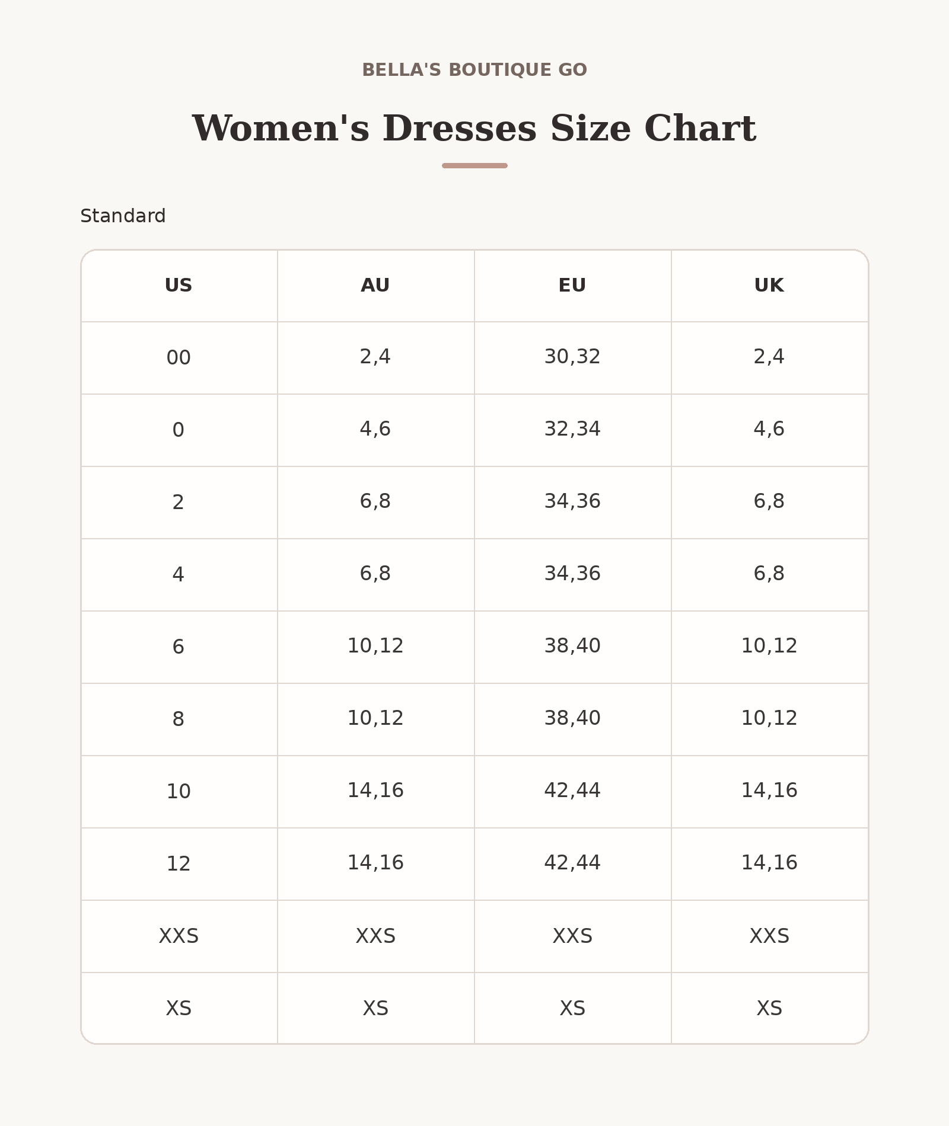949x1126 pixels.
Task: Click the UK column header
Action: point(769,286)
